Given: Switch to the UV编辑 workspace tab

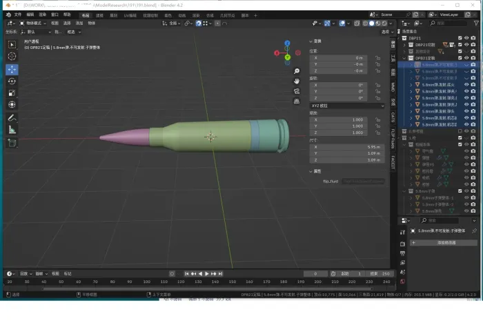Looking at the screenshot, I should pos(130,14).
